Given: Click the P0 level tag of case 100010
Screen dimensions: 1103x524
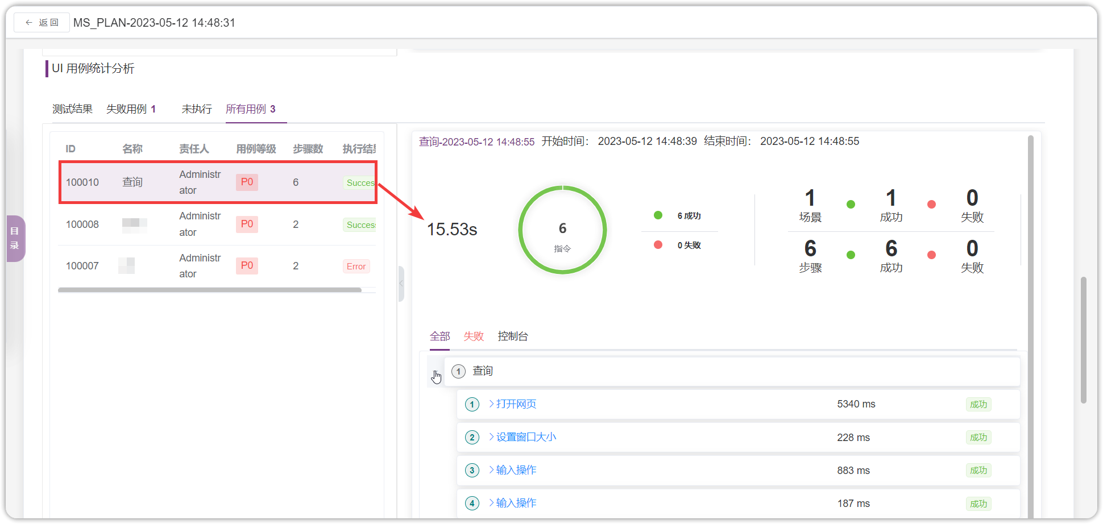Looking at the screenshot, I should coord(247,182).
